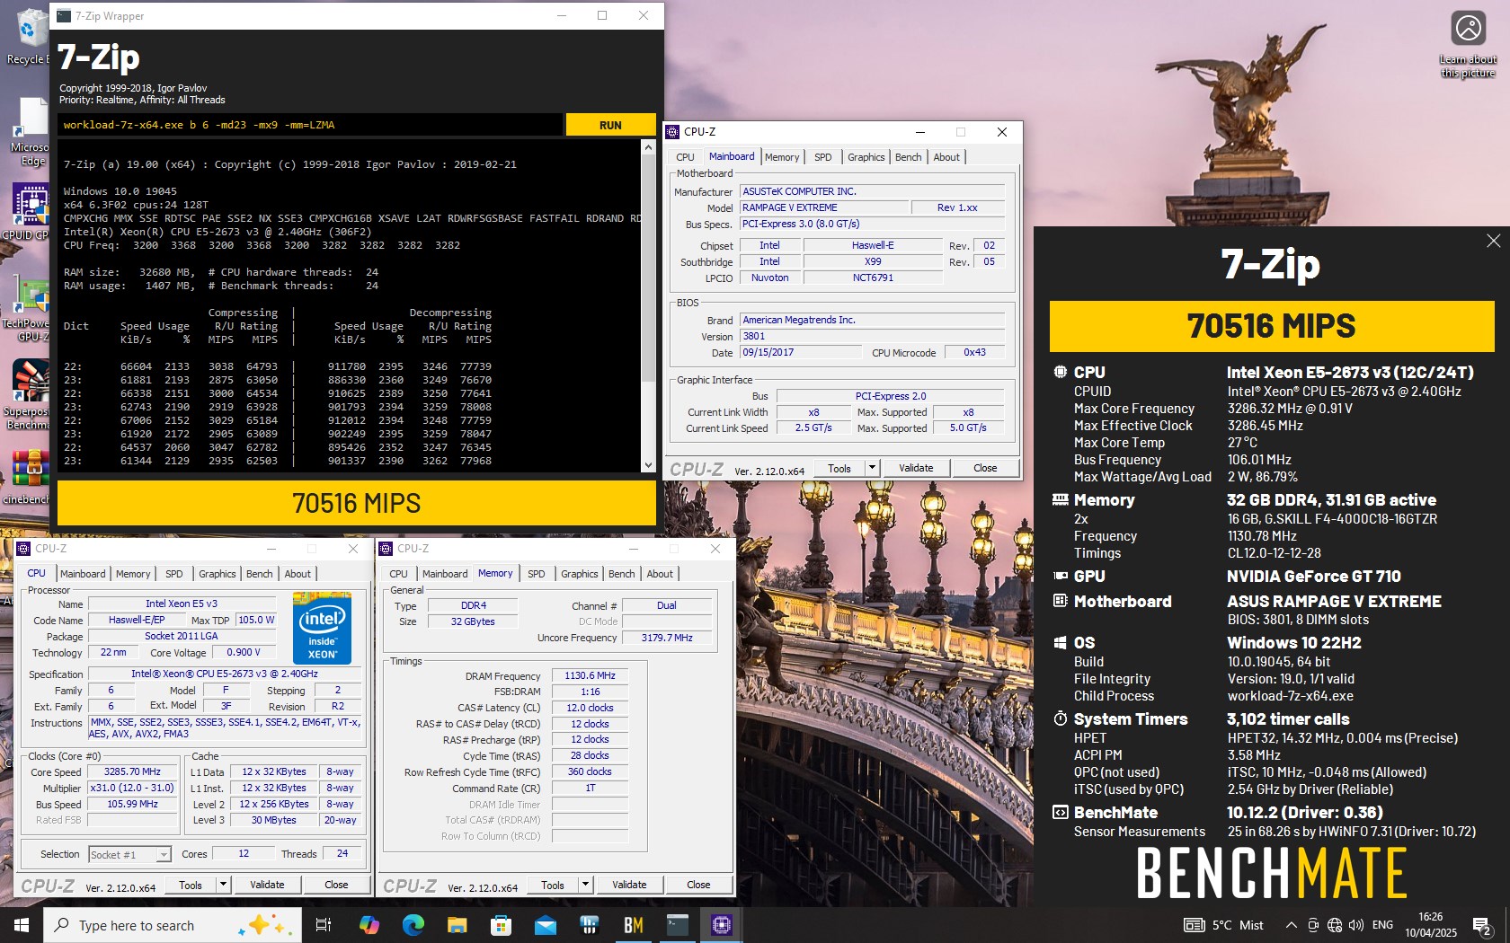Screen dimensions: 1510x943
Task: Switch to CPU tab in Mainboard CPU-Z window
Action: [x=686, y=157]
